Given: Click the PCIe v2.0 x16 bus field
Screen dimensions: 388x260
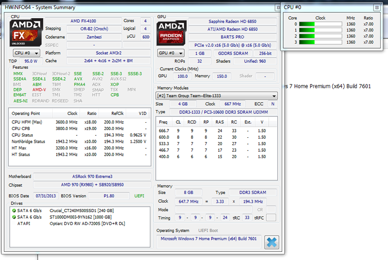Looking at the screenshot, I should click(232, 45).
